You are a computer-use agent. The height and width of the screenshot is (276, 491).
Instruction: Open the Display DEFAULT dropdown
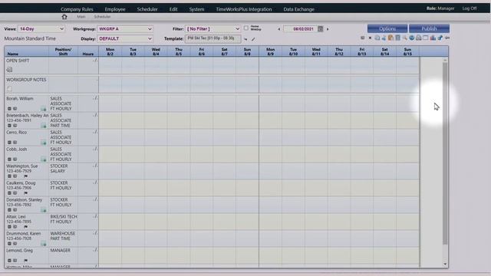click(125, 39)
